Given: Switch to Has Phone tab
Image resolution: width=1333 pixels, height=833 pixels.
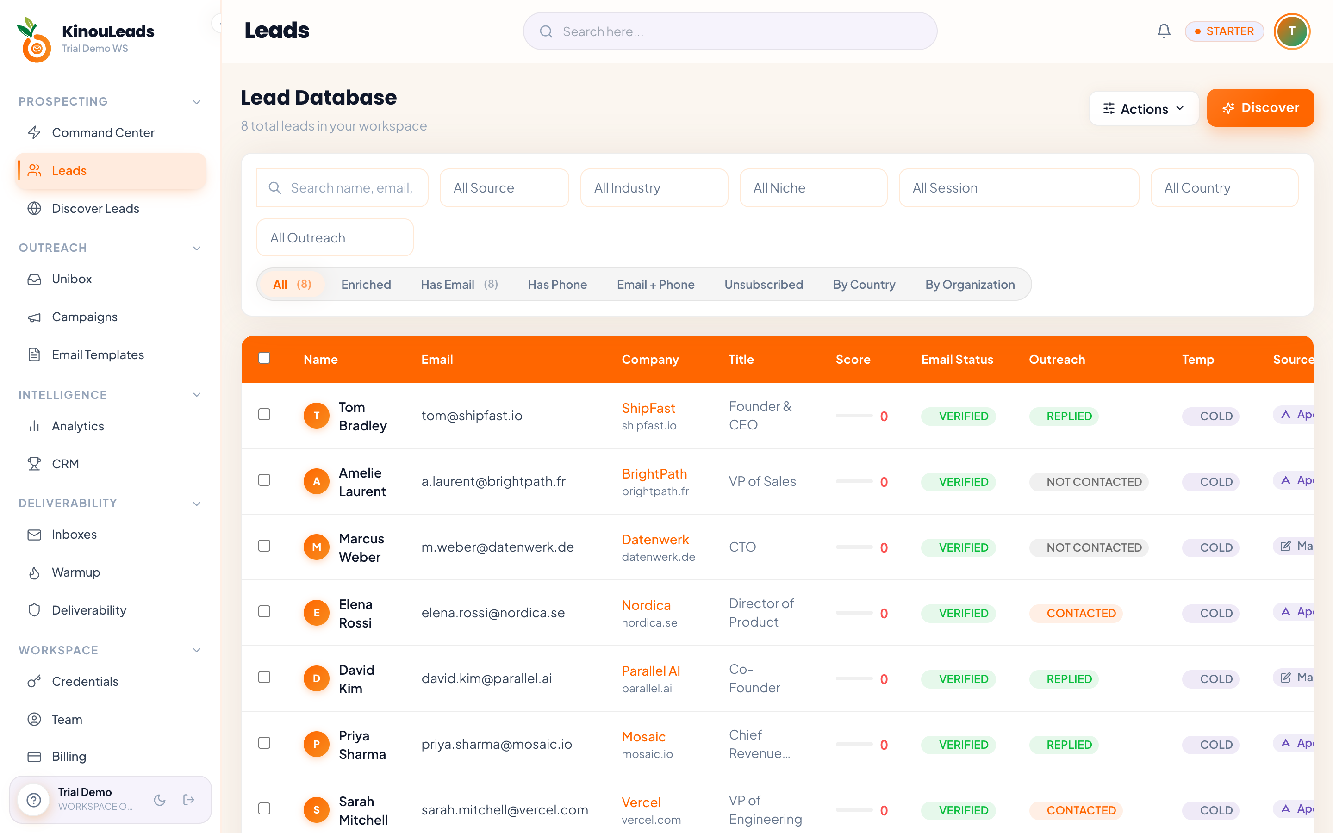Looking at the screenshot, I should 557,284.
